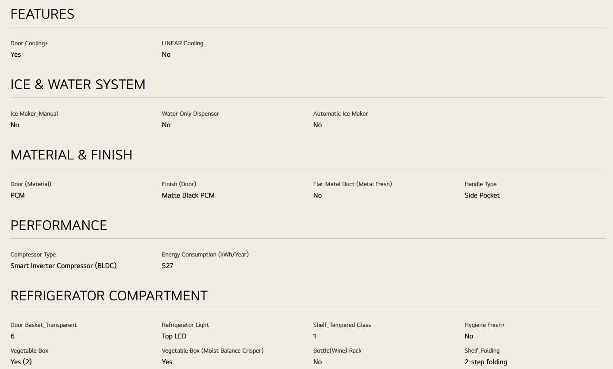Select the Top LED refrigerator light value
Image resolution: width=613 pixels, height=369 pixels.
coord(174,336)
